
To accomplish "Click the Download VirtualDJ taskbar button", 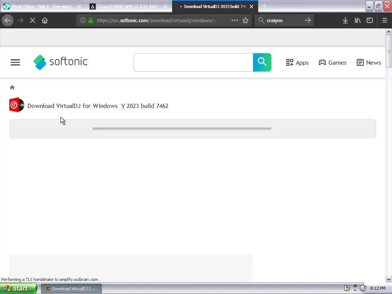I will [x=71, y=289].
